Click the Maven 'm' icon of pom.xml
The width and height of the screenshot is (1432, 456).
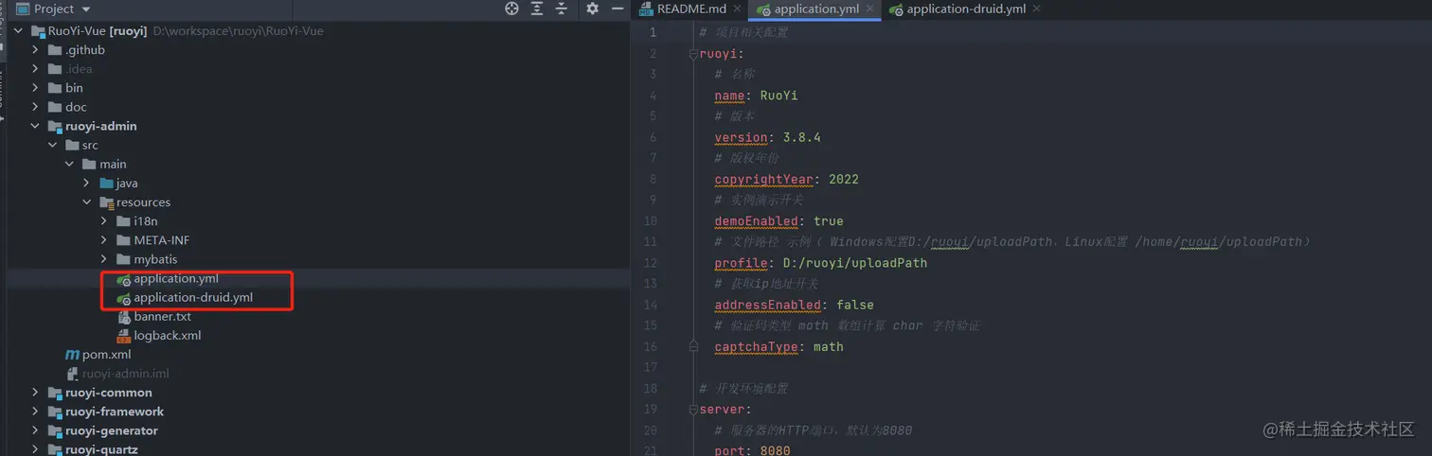coord(72,355)
